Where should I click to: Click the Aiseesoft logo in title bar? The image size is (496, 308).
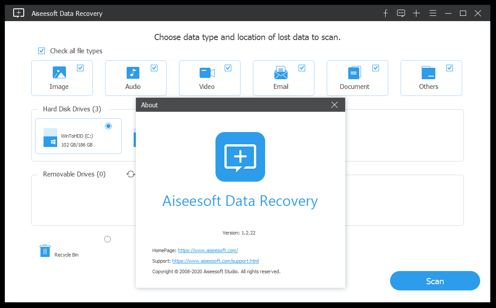click(x=18, y=13)
